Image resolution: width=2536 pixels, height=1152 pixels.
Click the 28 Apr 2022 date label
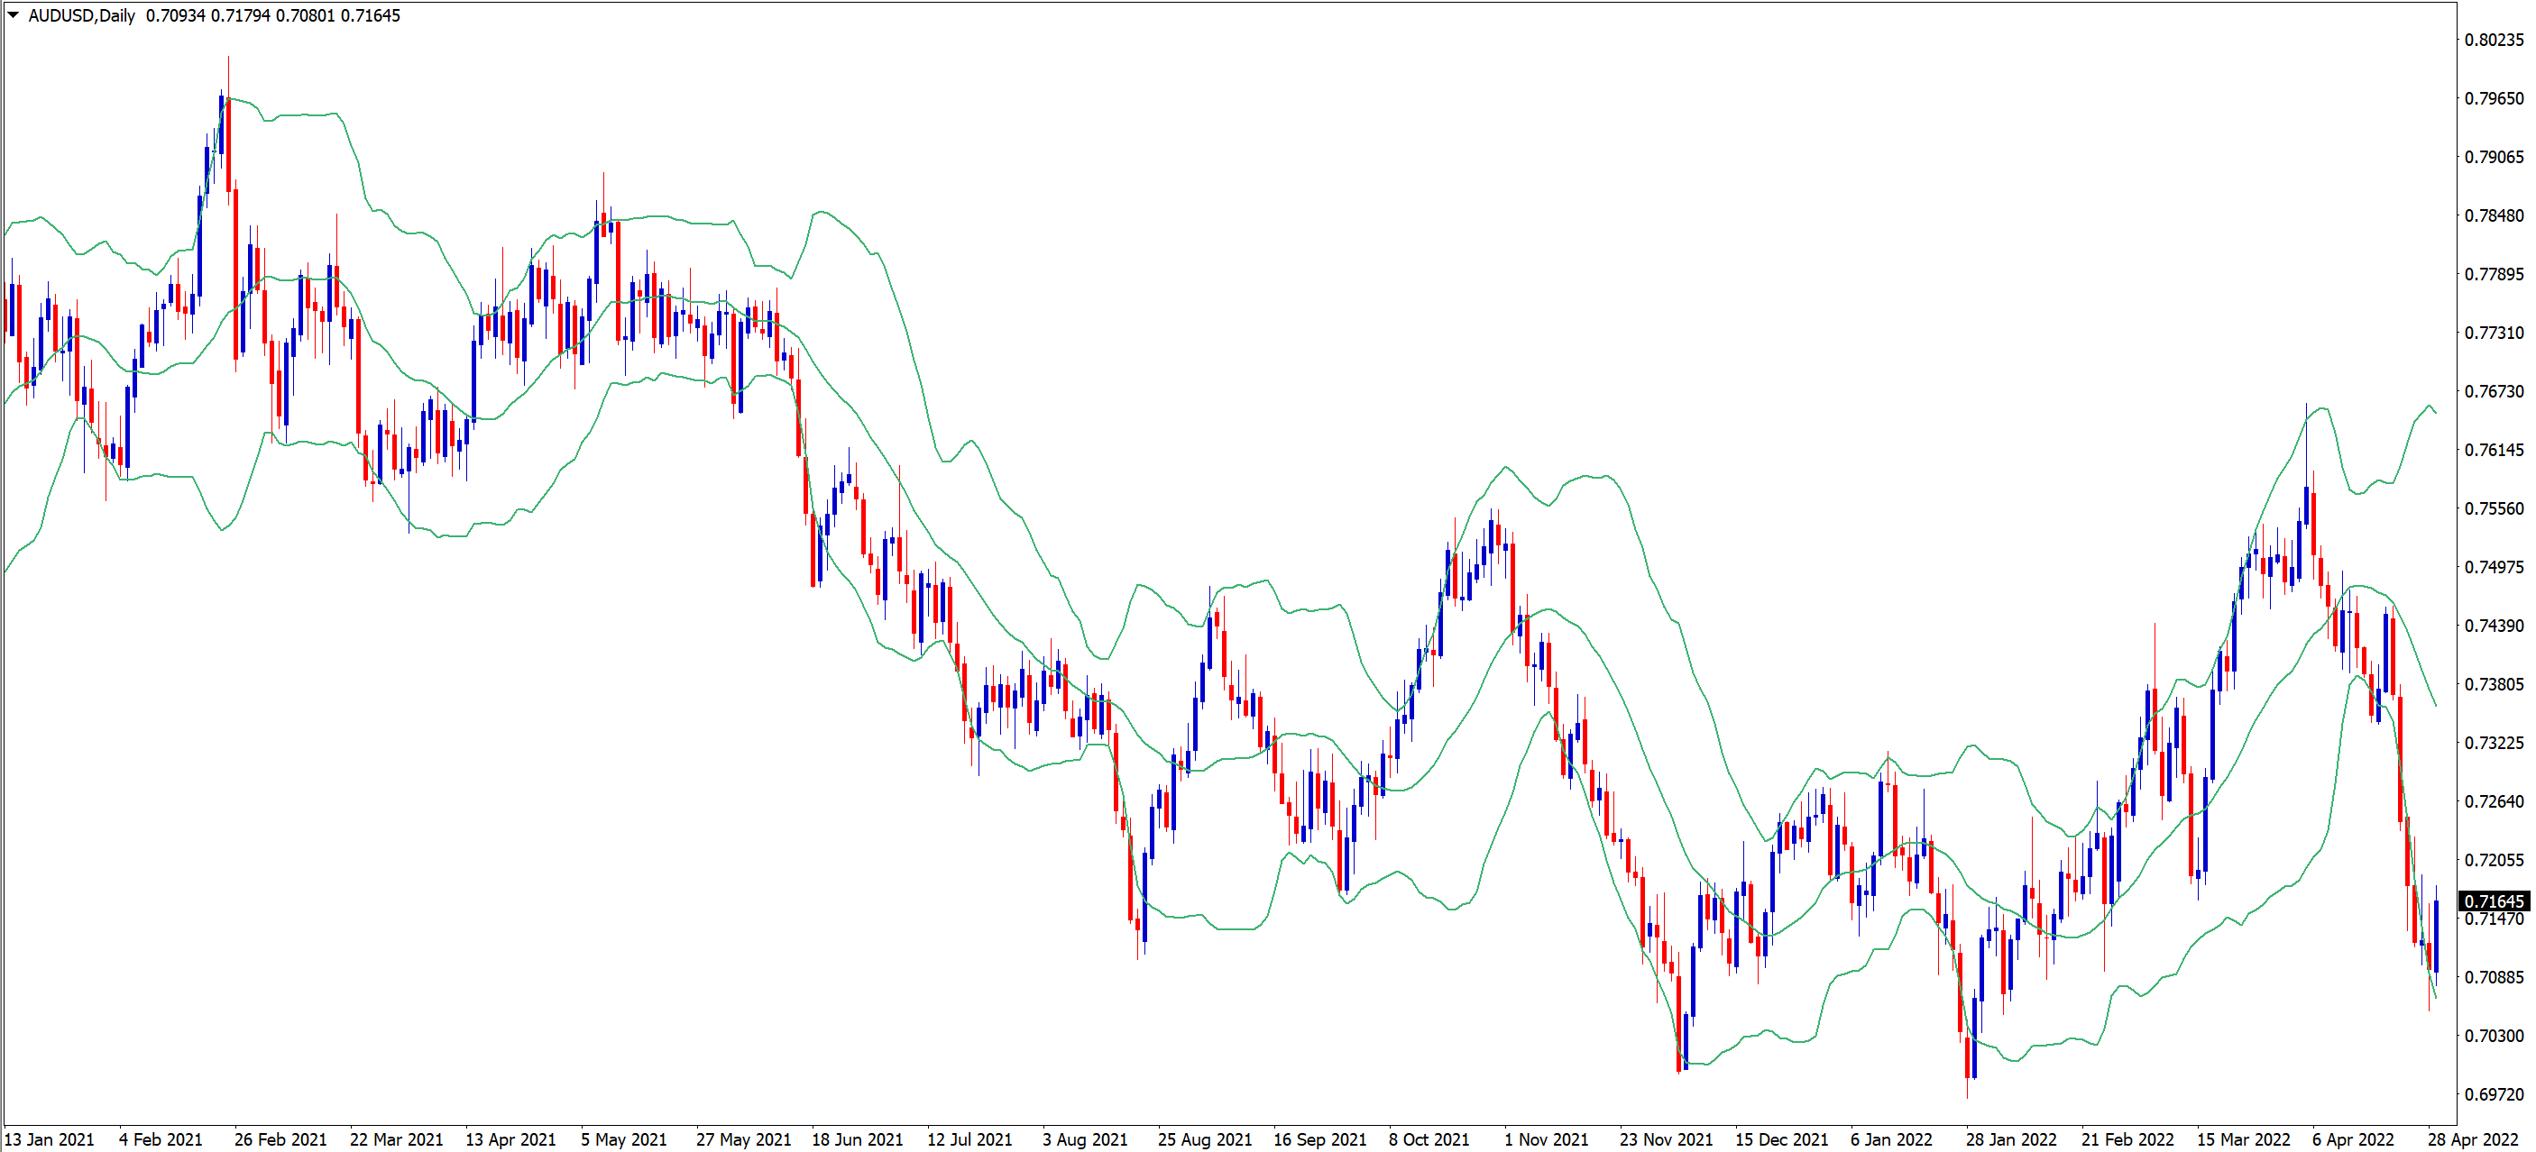2473,1139
